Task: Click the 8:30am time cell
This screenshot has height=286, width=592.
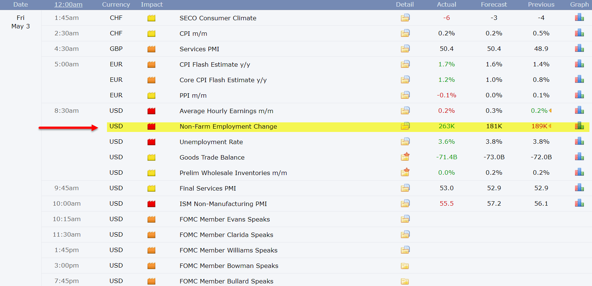Action: [66, 111]
